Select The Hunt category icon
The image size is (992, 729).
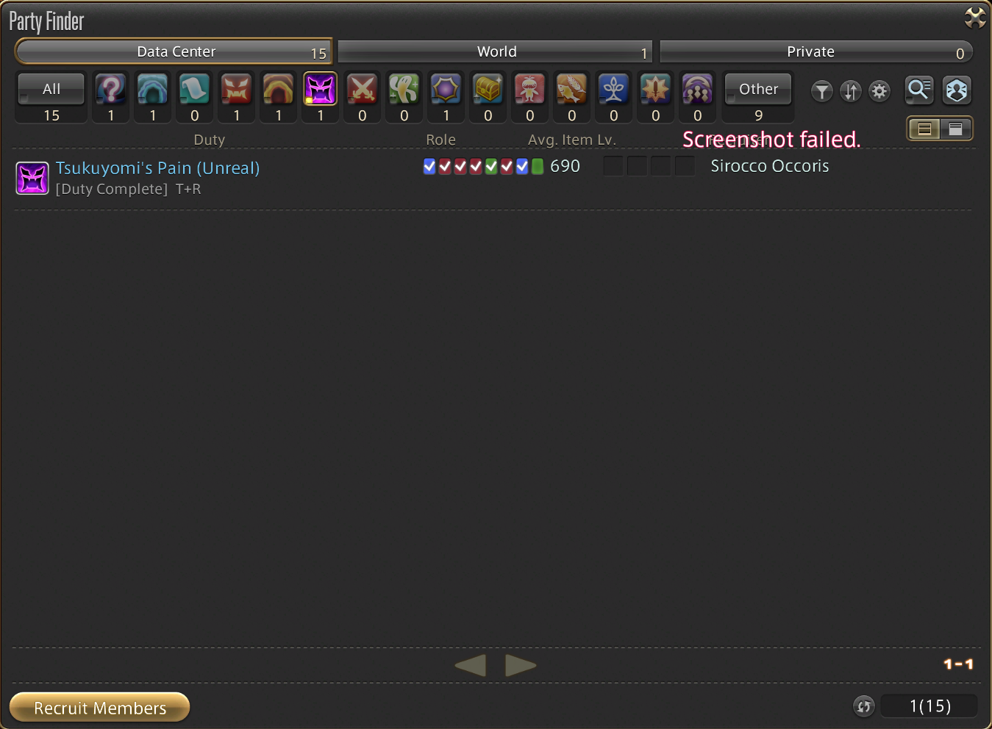[x=530, y=90]
